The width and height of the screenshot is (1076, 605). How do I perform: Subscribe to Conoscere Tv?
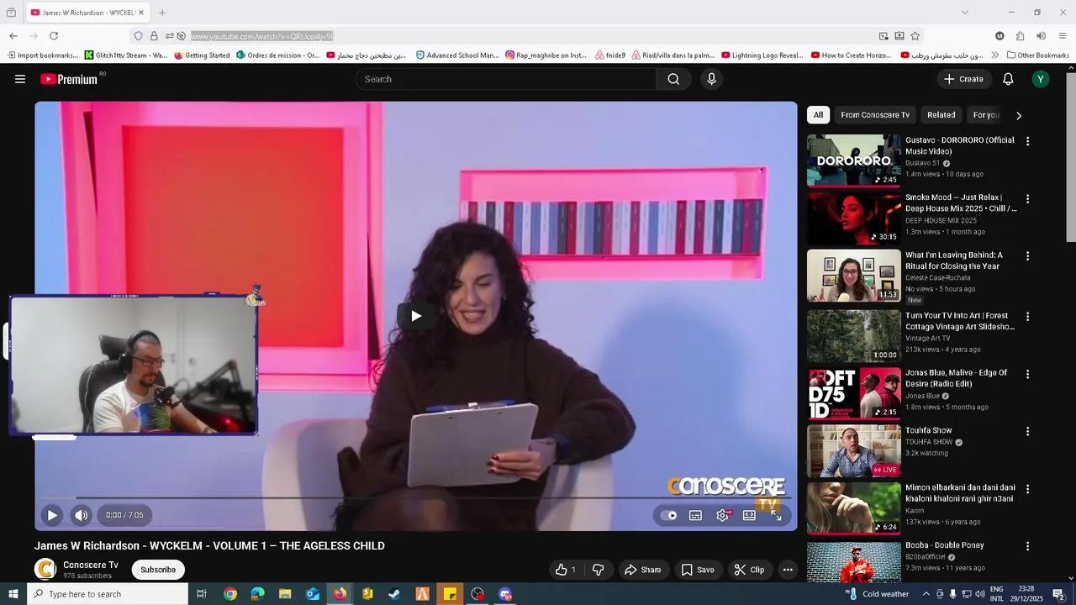point(158,570)
